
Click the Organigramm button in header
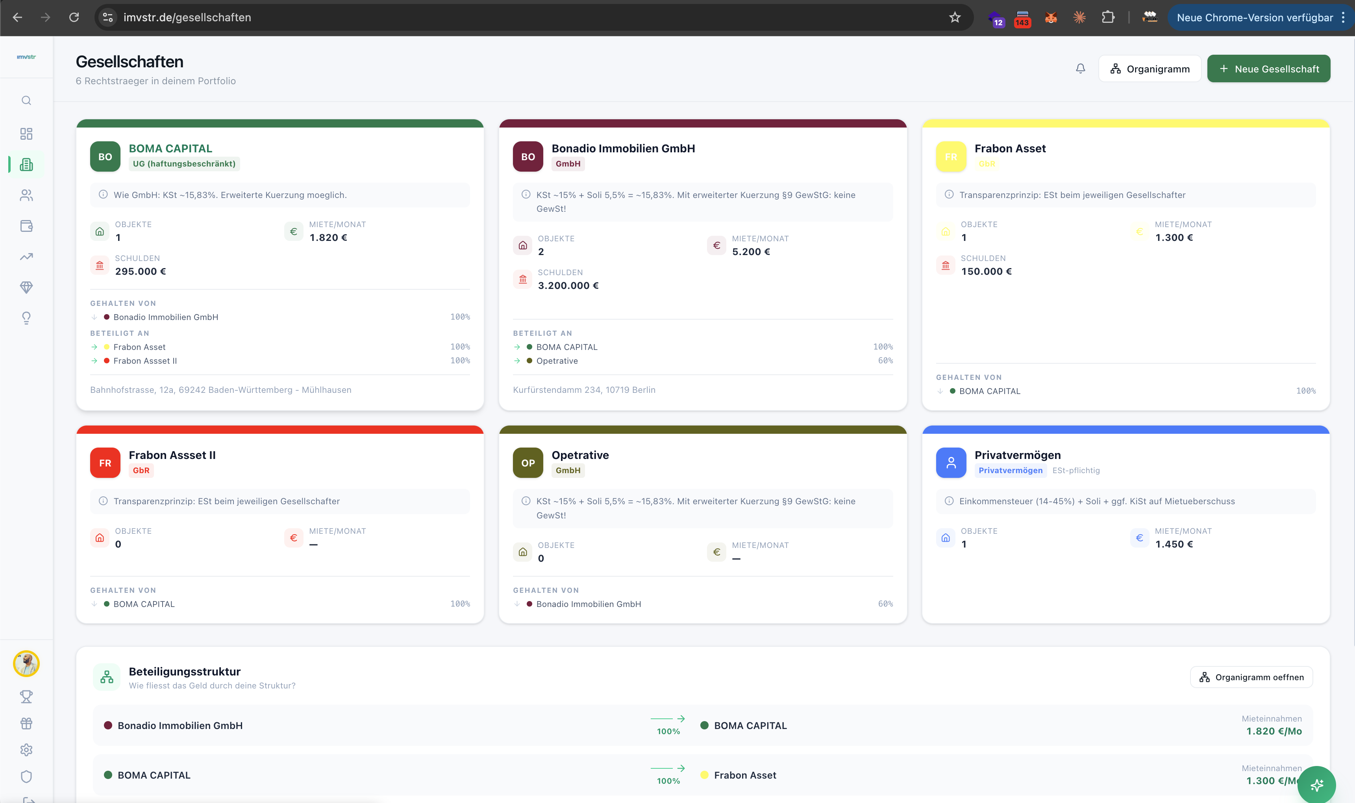pyautogui.click(x=1150, y=69)
